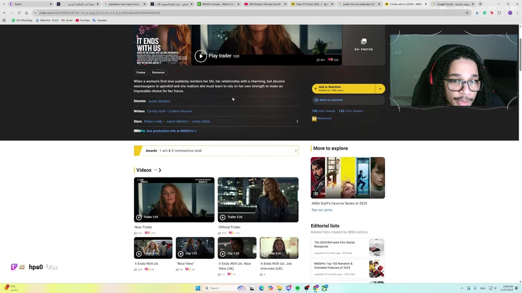The width and height of the screenshot is (522, 293).
Task: Click the Drama genre chip
Action: pos(141,72)
